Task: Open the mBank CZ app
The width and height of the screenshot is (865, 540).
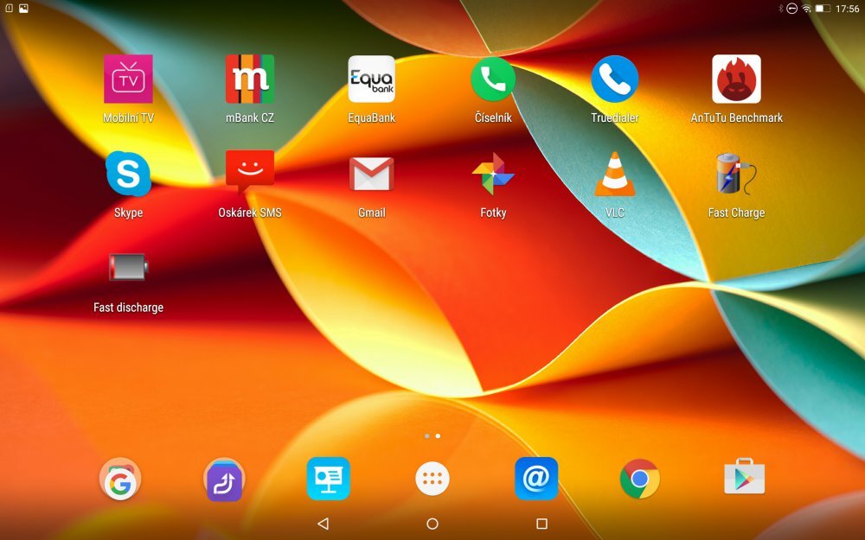Action: click(x=250, y=79)
